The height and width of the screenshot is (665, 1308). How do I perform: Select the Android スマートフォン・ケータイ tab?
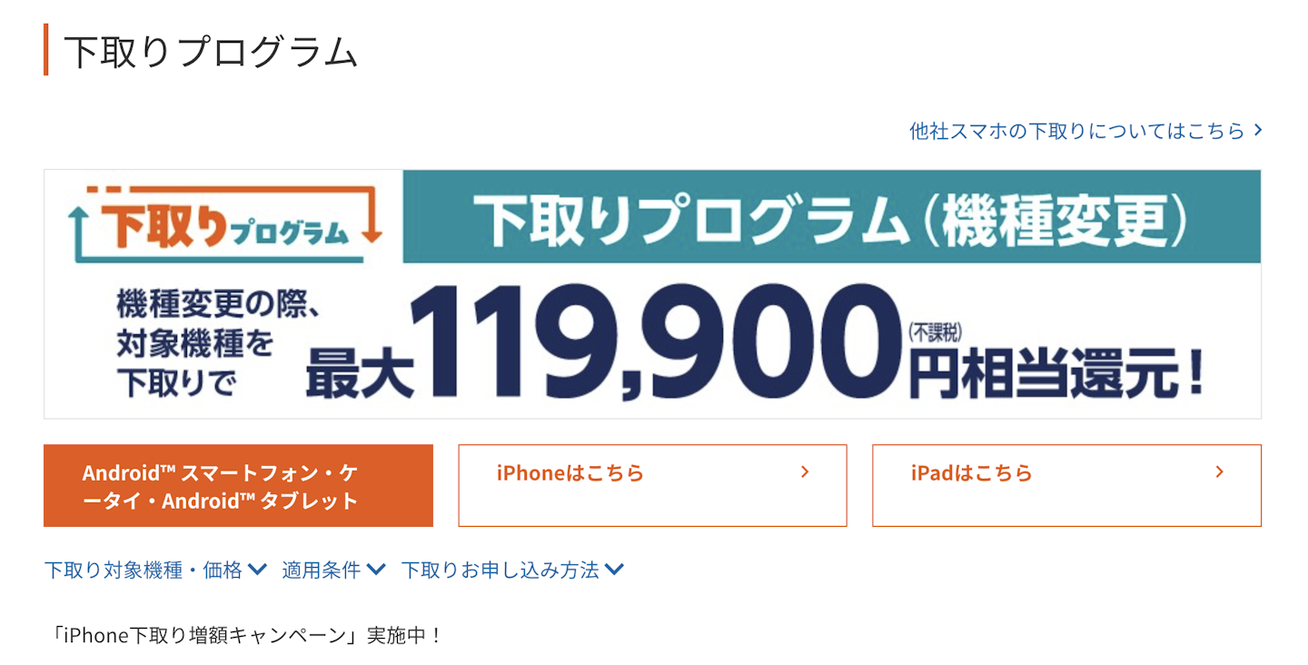(x=238, y=485)
